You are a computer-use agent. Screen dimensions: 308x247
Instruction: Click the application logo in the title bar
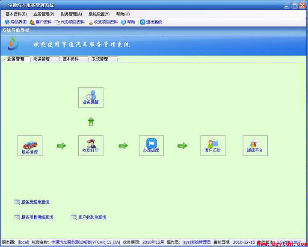[3, 5]
